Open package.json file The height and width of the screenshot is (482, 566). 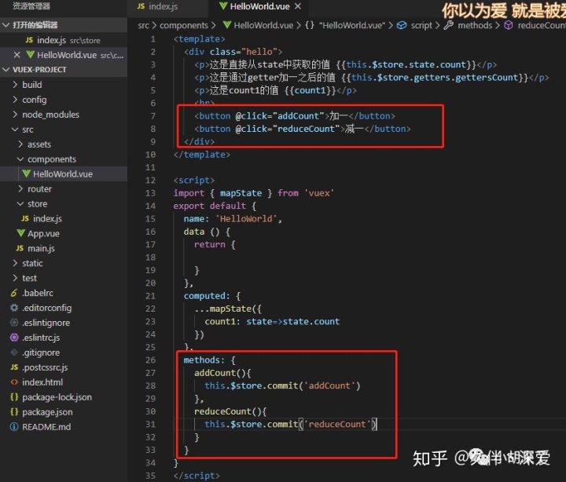point(64,412)
